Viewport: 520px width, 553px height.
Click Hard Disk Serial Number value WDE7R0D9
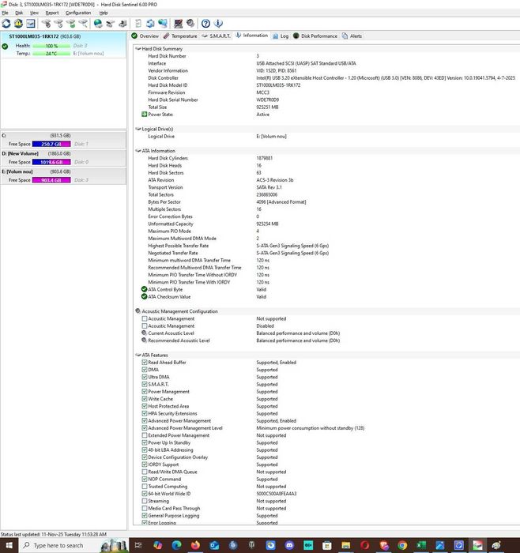[267, 100]
